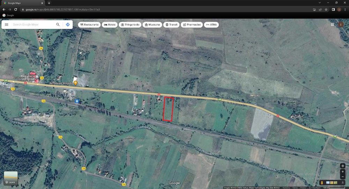349x189 pixels.
Task: Filter map by Hotels
Action: pos(110,25)
